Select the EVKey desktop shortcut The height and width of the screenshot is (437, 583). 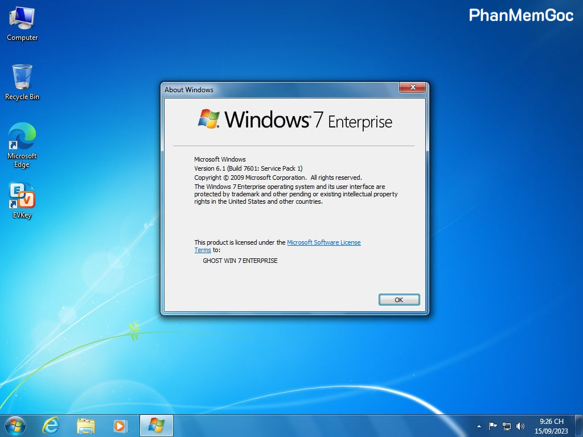(22, 200)
